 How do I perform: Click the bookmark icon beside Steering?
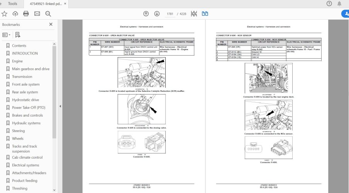coord(8,131)
